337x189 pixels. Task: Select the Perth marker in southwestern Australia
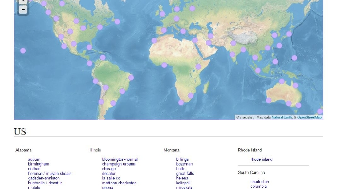pos(268,100)
